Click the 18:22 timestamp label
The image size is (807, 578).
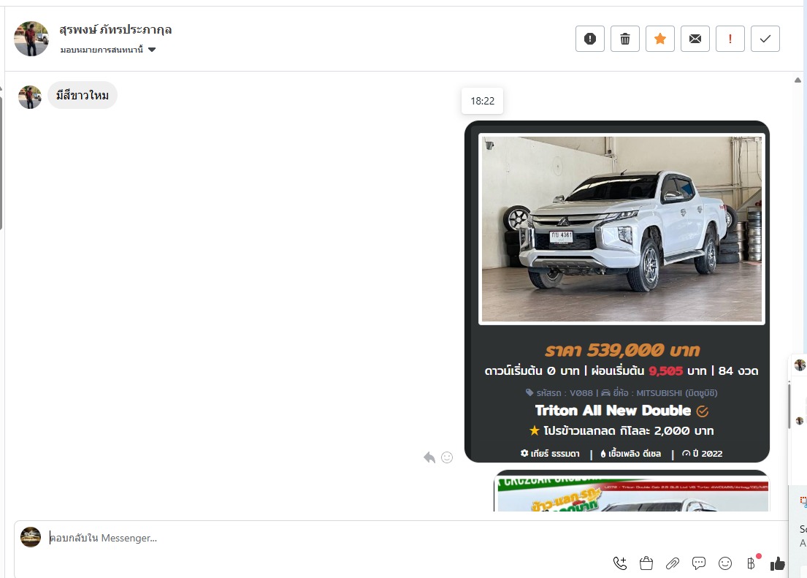click(482, 101)
